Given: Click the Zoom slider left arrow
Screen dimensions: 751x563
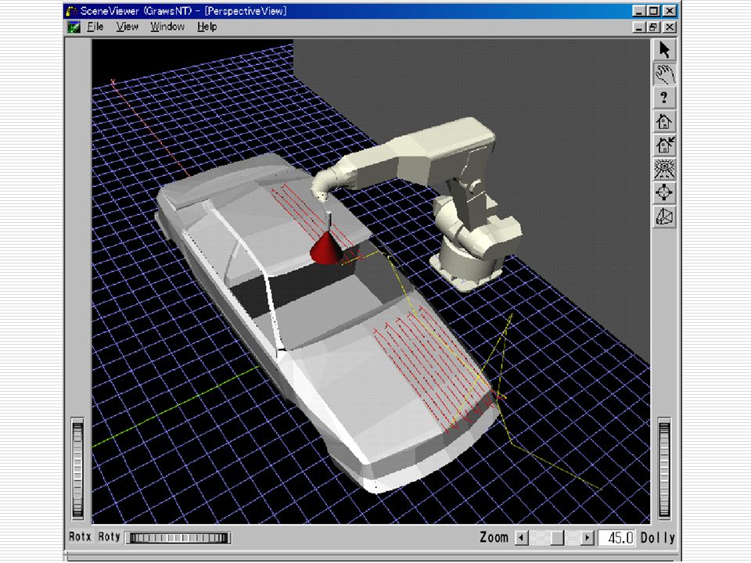Looking at the screenshot, I should [522, 538].
